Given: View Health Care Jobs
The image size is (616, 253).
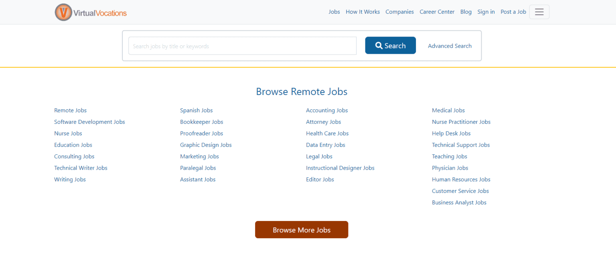Looking at the screenshot, I should click(x=327, y=134).
